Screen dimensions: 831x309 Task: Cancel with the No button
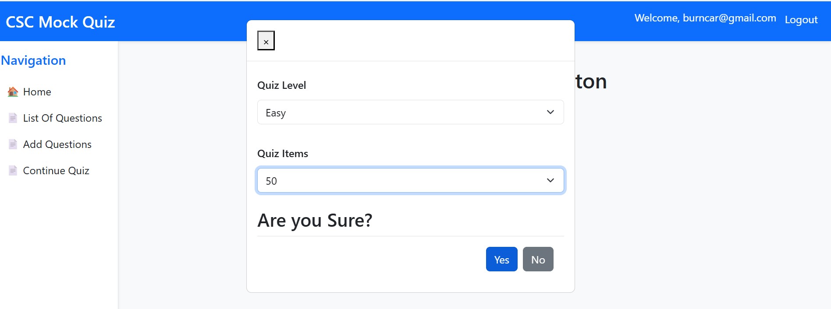coord(538,260)
